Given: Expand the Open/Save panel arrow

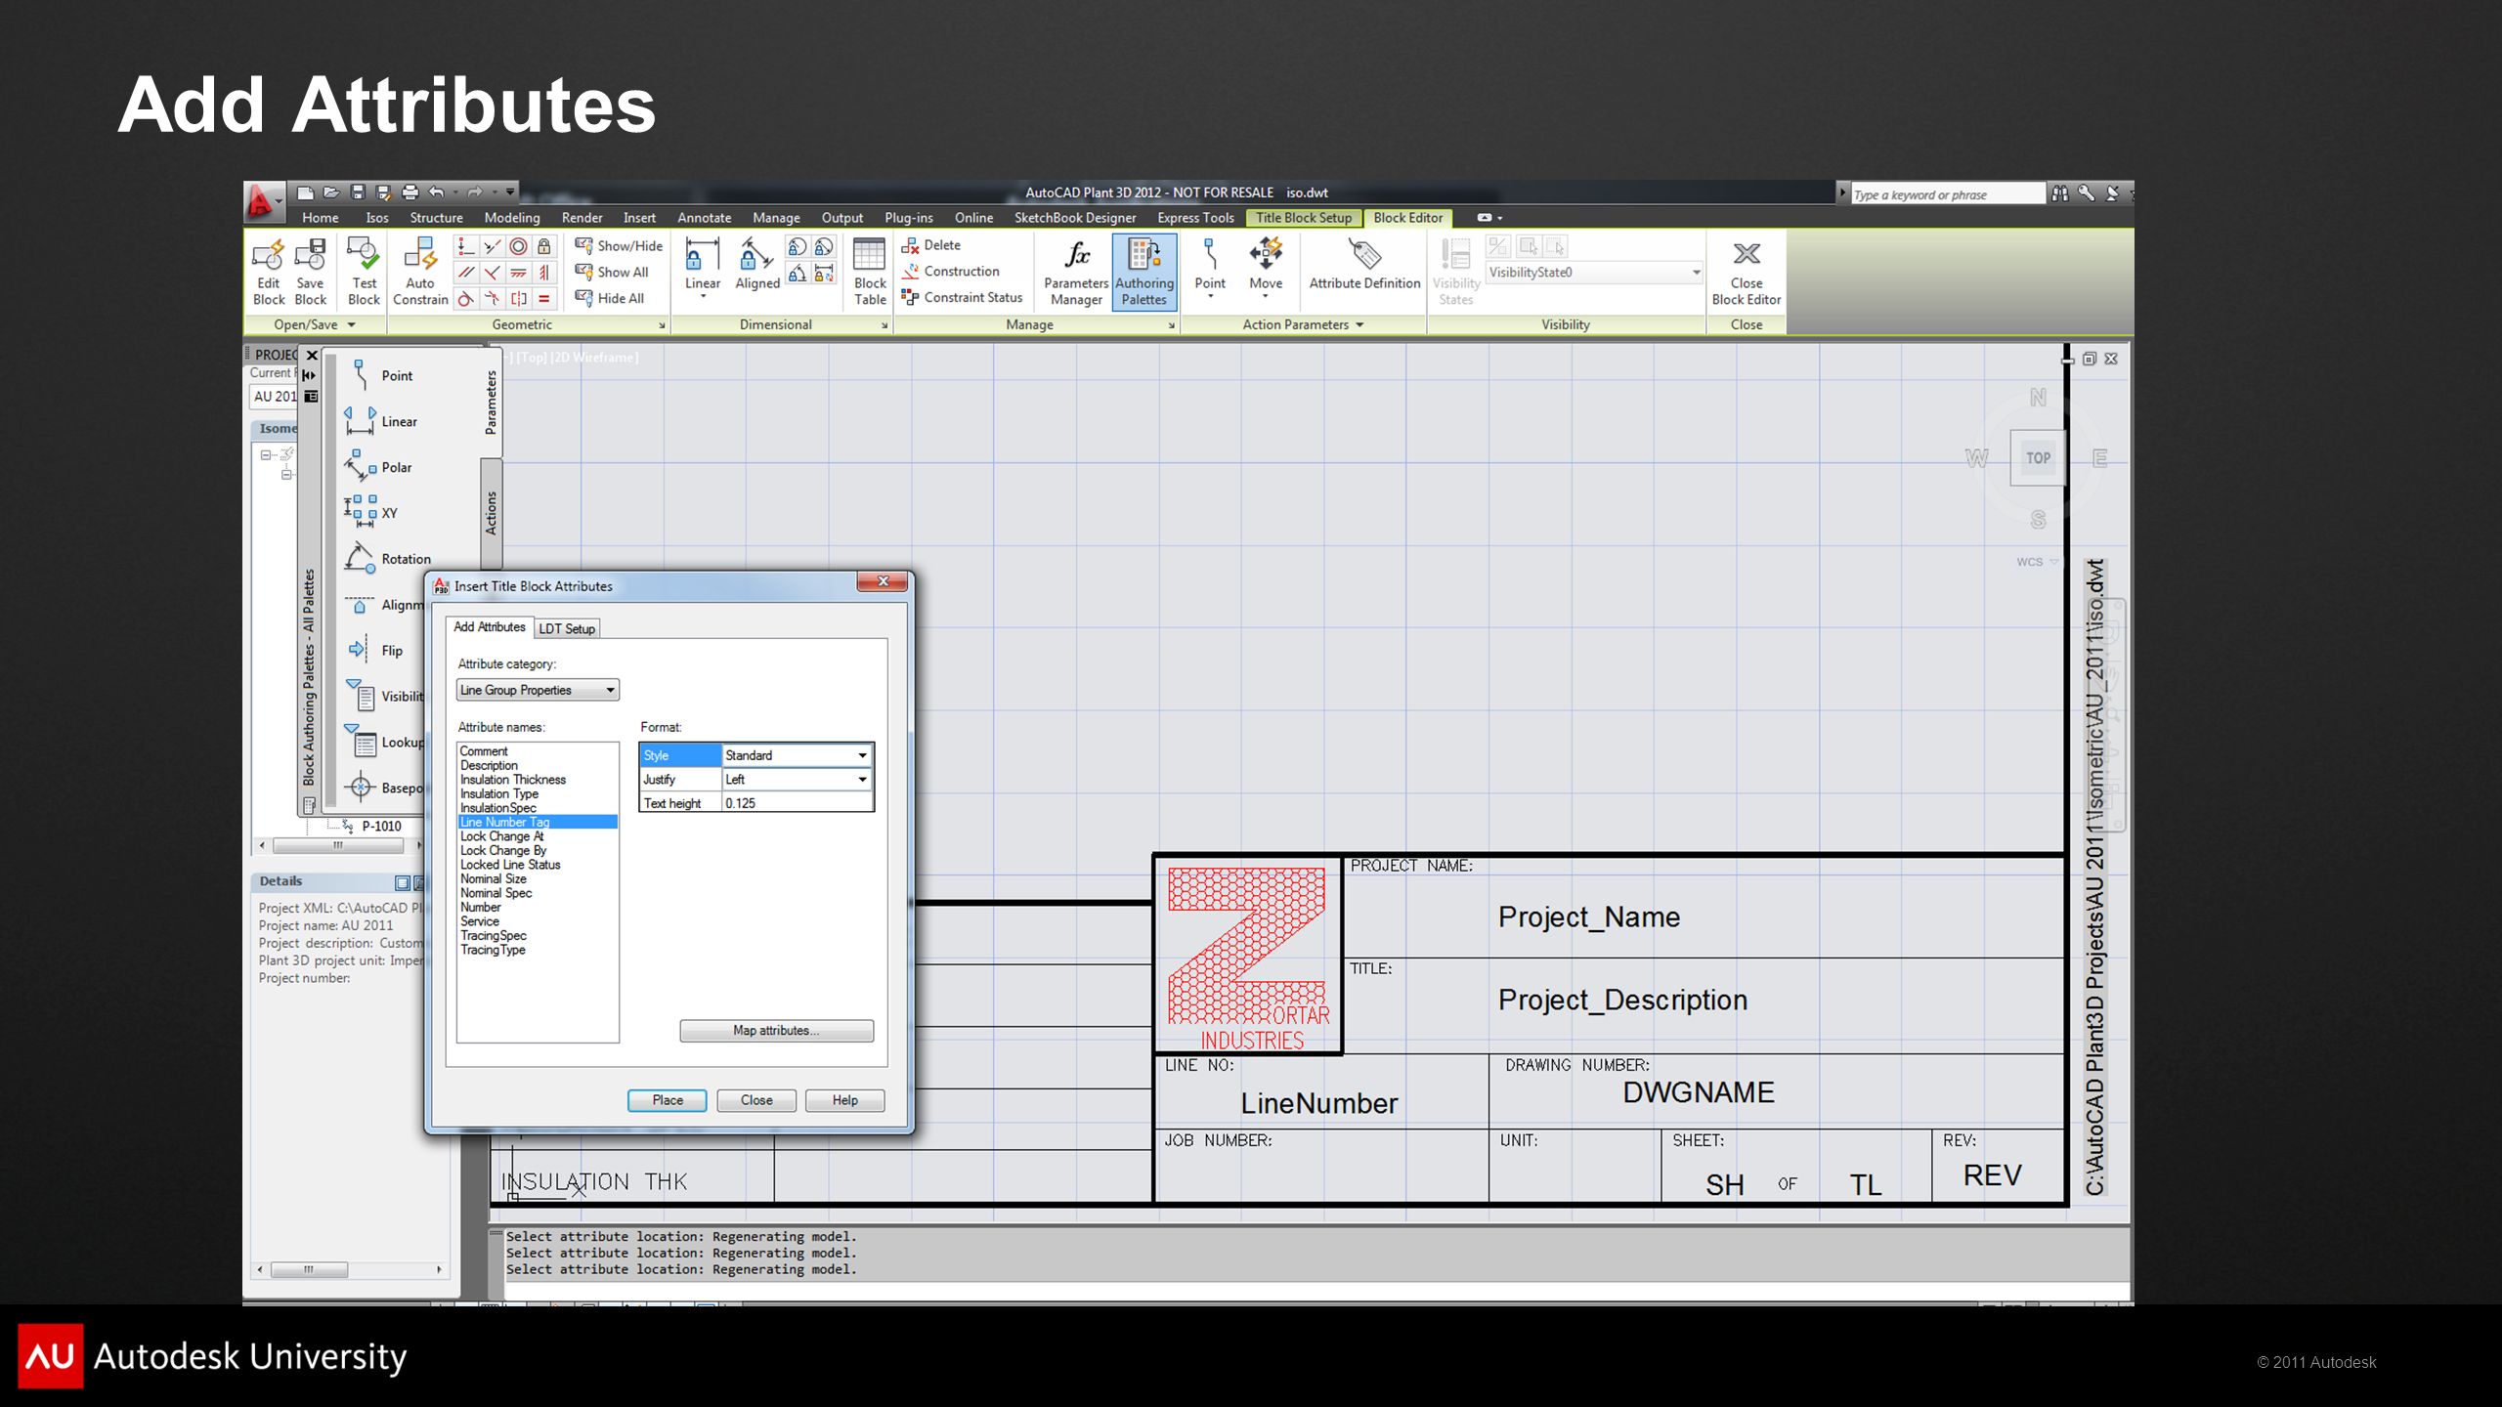Looking at the screenshot, I should point(352,324).
